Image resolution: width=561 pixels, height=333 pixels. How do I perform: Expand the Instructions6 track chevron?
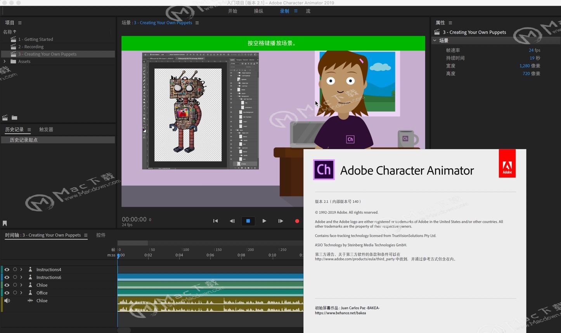click(x=21, y=277)
